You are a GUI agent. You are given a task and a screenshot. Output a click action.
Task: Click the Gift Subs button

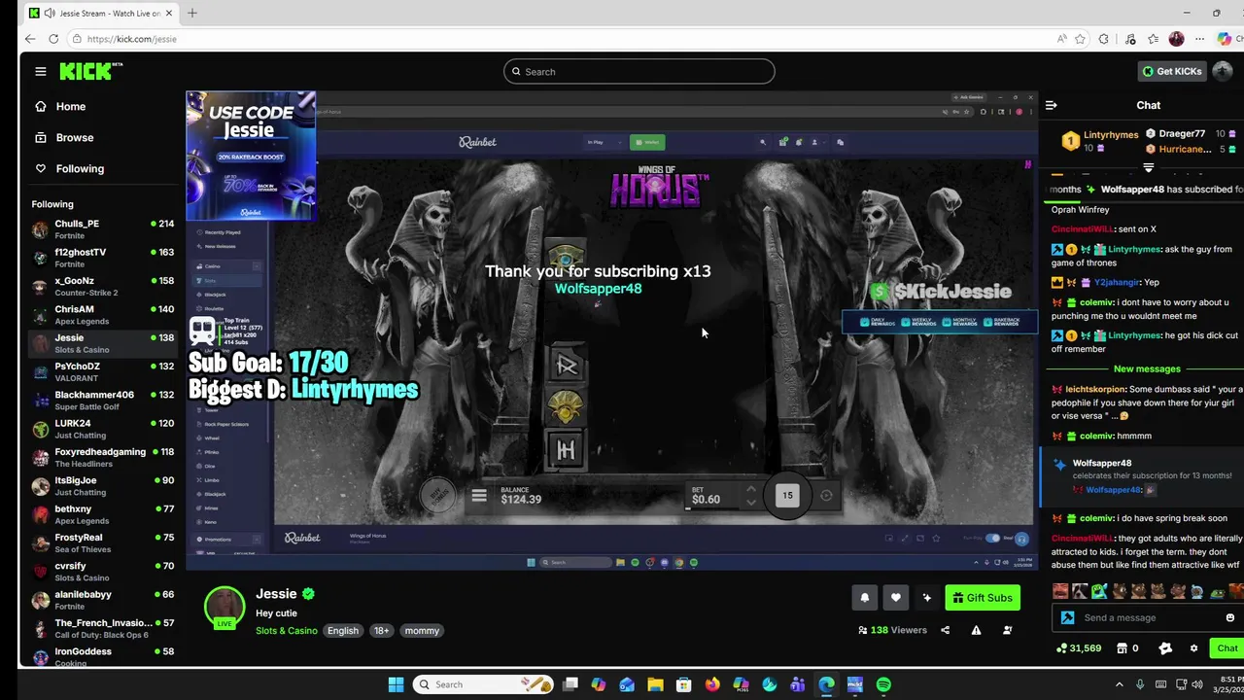[983, 598]
